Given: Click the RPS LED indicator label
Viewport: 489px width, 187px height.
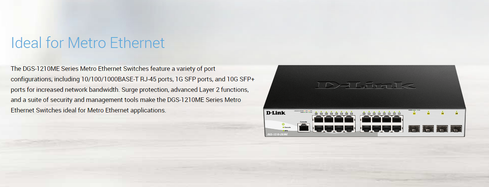Looking at the screenshot, I should (x=286, y=130).
